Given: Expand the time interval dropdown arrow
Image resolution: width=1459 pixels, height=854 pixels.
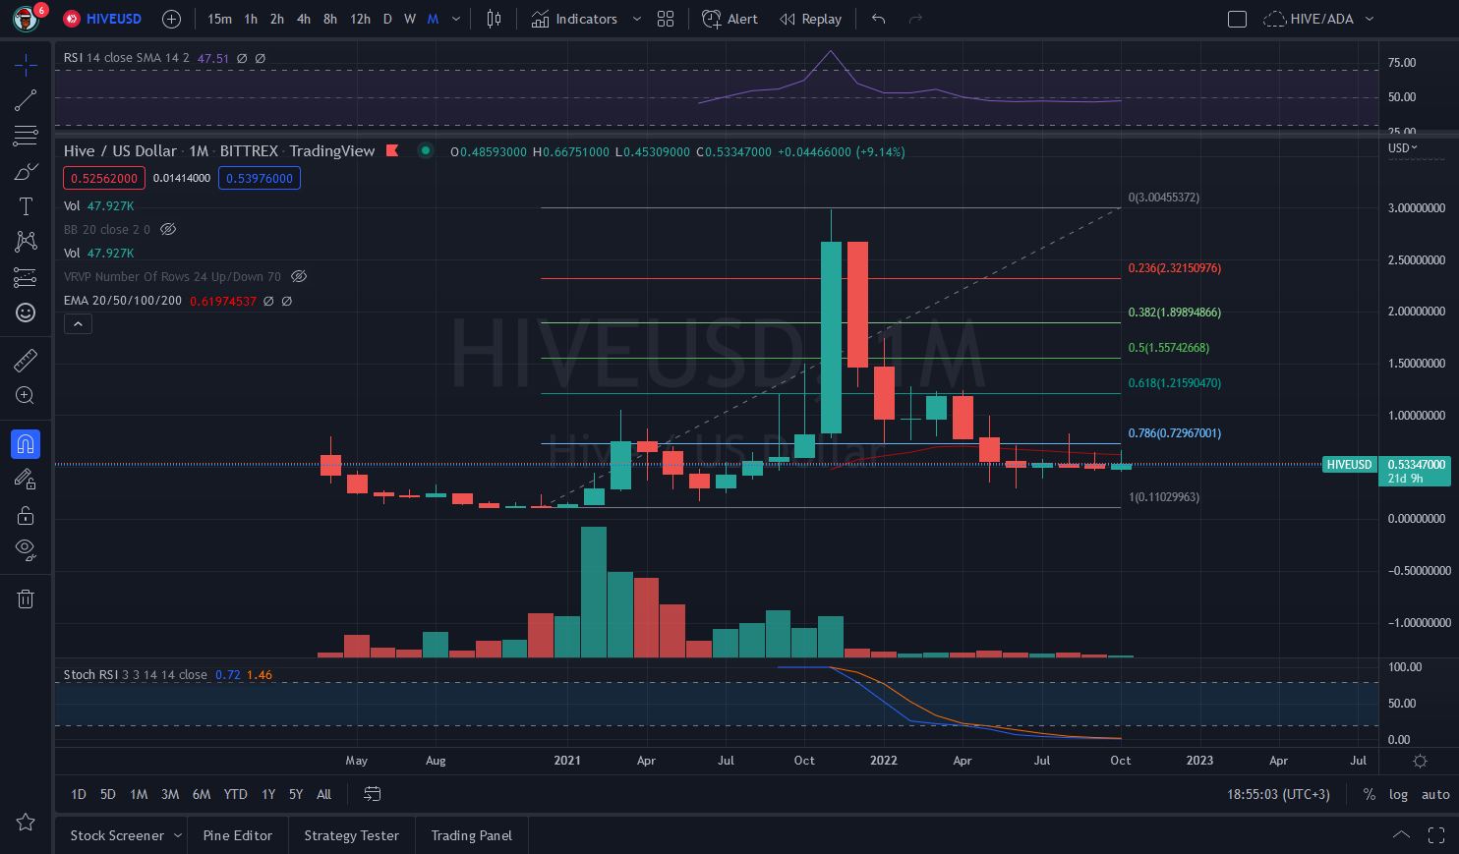Looking at the screenshot, I should [456, 19].
